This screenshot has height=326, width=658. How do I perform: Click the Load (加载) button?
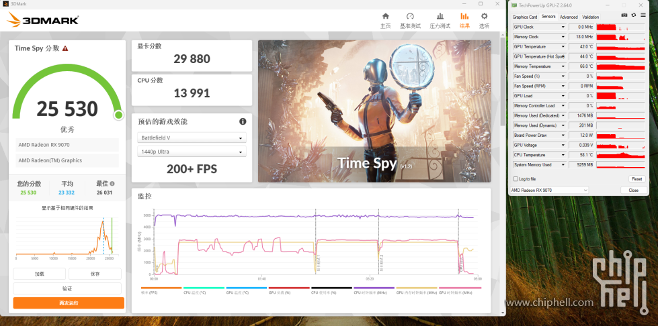pyautogui.click(x=40, y=274)
